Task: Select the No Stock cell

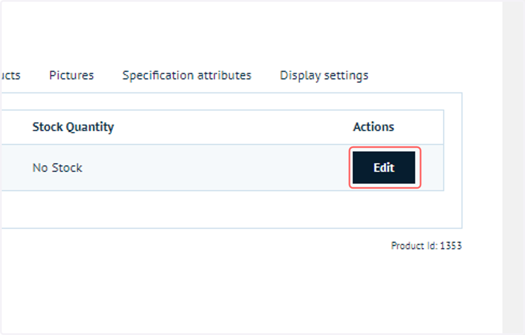Action: [x=57, y=168]
